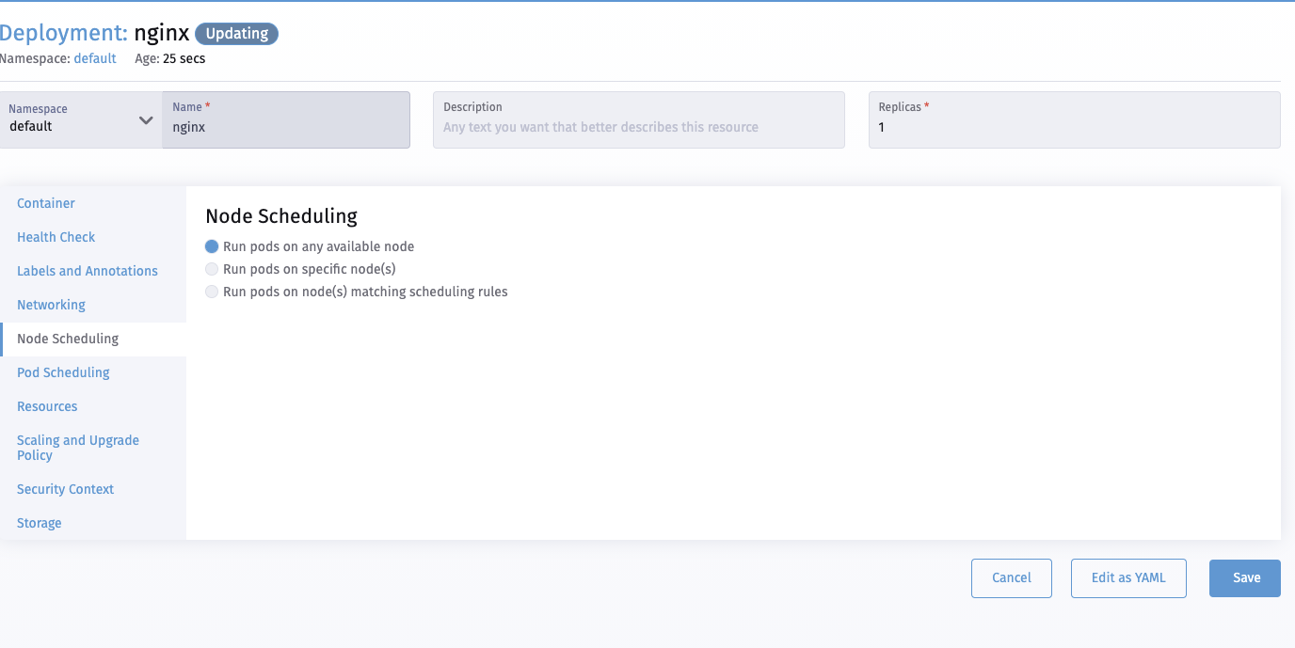This screenshot has width=1295, height=648.
Task: Click the Description text field
Action: (x=638, y=126)
